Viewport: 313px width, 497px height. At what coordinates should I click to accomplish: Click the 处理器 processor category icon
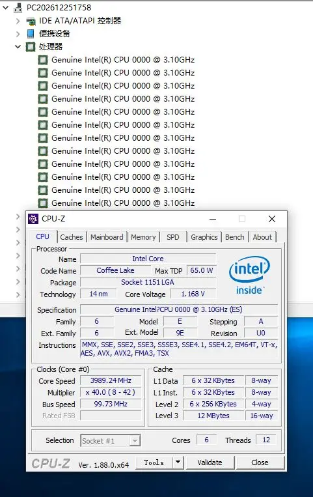31,47
